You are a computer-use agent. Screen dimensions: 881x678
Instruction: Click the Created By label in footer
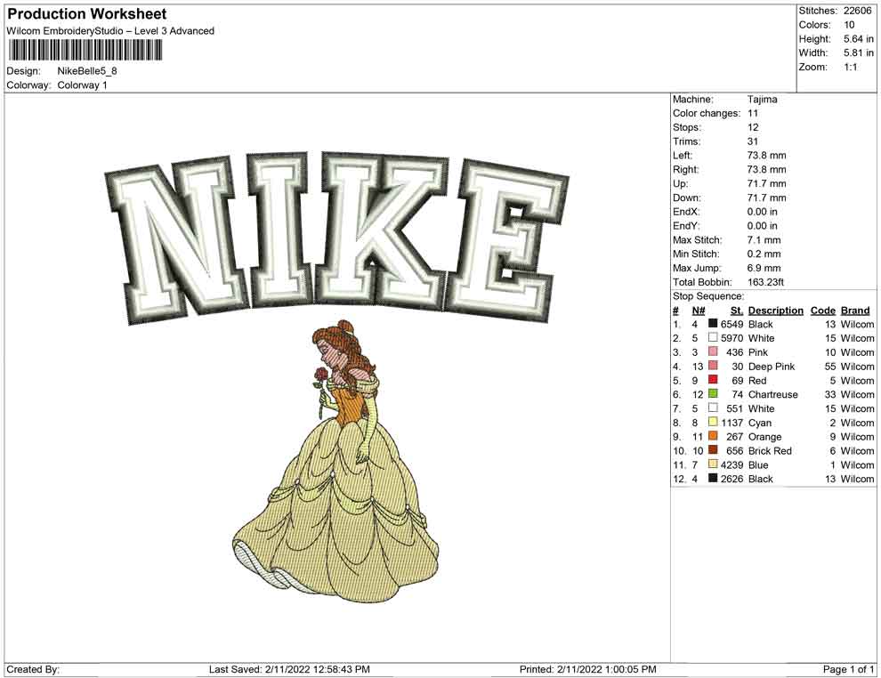(x=33, y=669)
